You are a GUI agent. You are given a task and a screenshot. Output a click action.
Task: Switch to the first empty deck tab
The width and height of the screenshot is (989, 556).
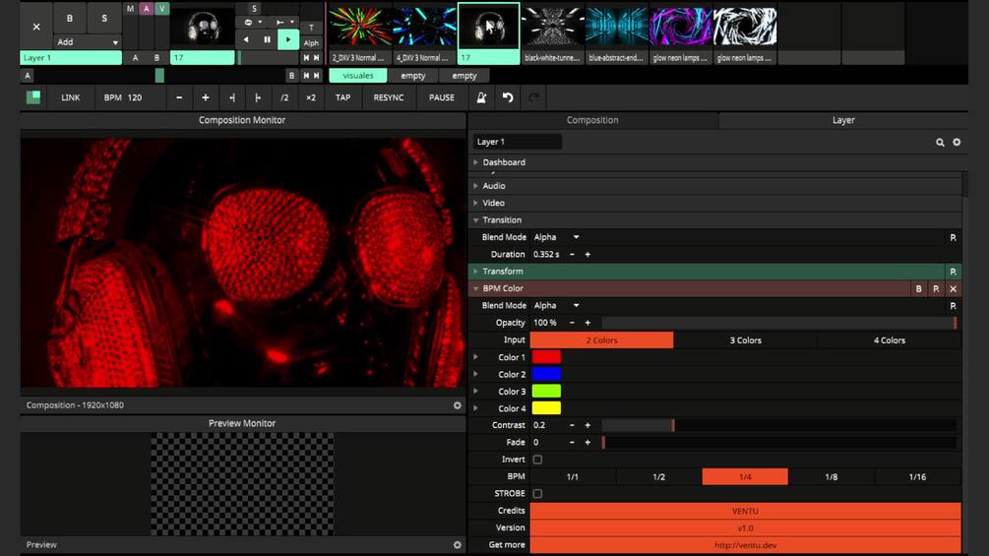pos(413,76)
